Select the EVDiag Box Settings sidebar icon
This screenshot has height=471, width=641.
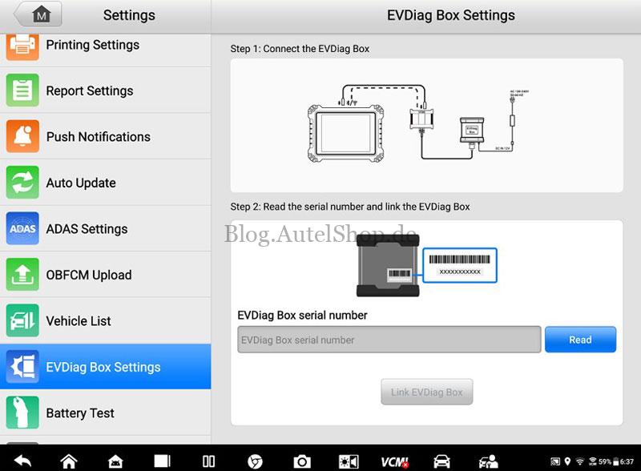click(x=22, y=366)
